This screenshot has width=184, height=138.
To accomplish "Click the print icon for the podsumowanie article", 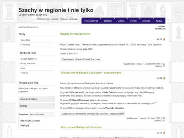I will coord(158,78).
